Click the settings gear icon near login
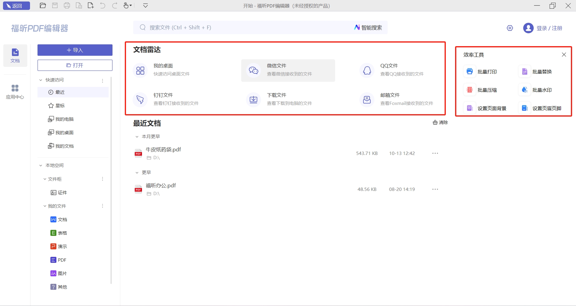The width and height of the screenshot is (576, 306). (510, 28)
